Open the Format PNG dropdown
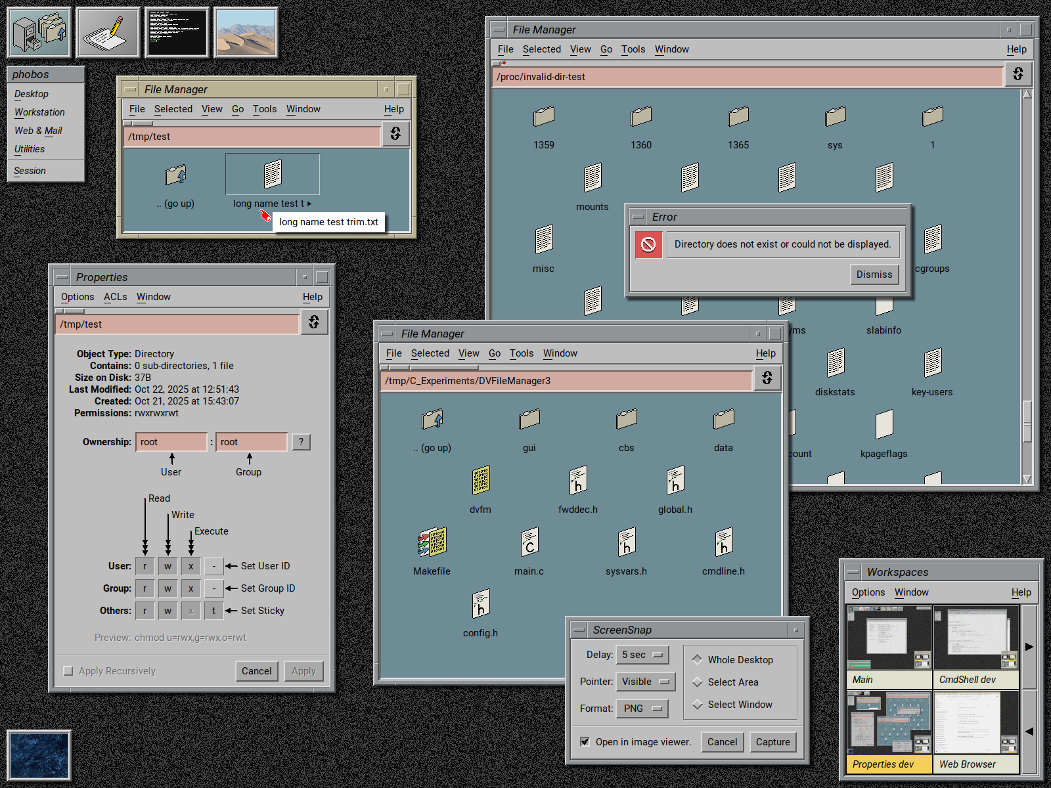This screenshot has width=1051, height=788. pos(642,709)
